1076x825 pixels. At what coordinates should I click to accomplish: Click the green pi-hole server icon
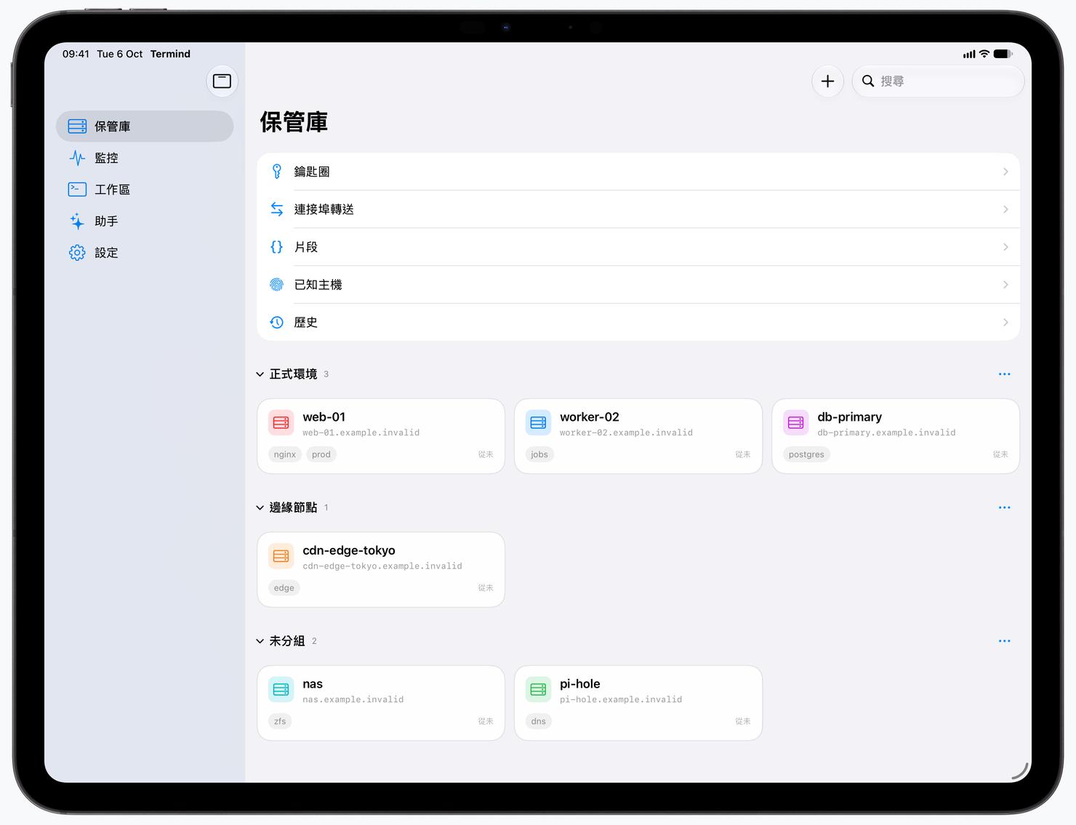539,689
